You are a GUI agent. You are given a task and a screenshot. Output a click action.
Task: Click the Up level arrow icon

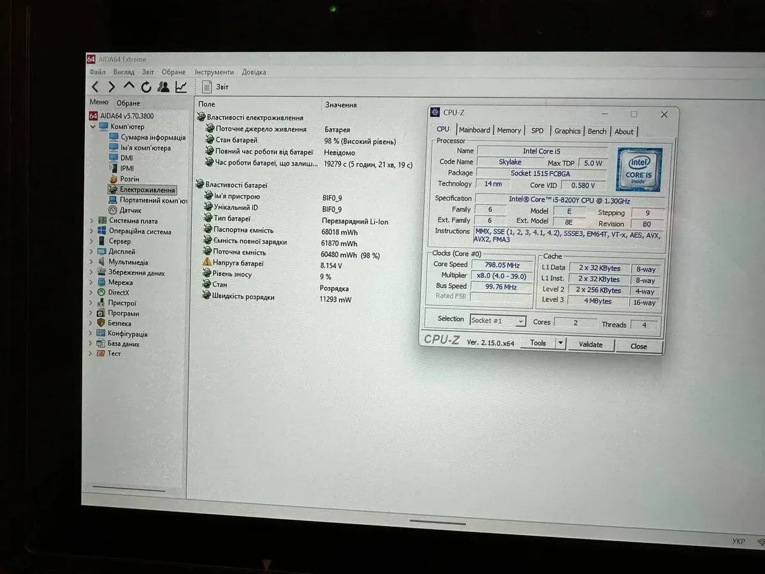pos(129,86)
